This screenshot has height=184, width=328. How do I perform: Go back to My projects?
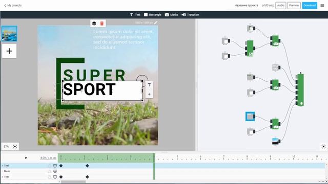13,6
